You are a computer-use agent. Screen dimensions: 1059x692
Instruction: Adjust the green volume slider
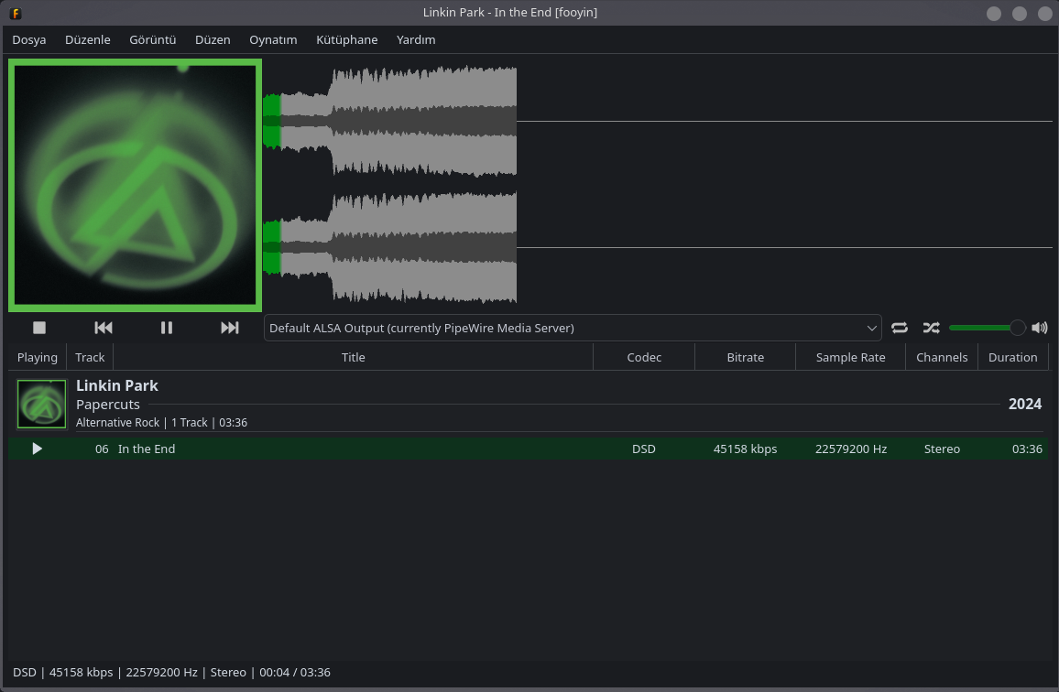[988, 328]
